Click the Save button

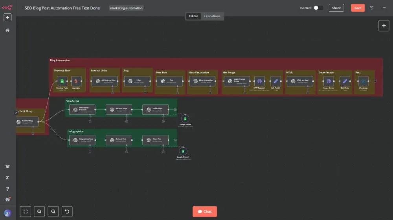(x=358, y=8)
